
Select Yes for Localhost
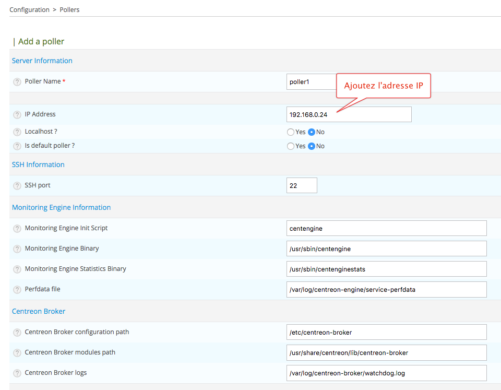[x=291, y=132]
